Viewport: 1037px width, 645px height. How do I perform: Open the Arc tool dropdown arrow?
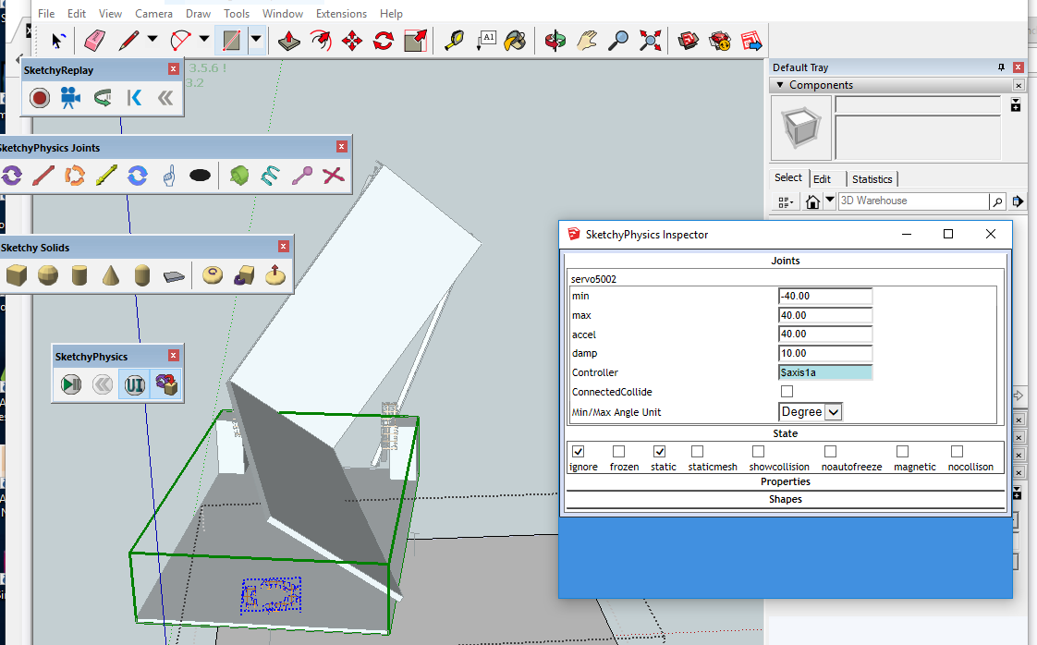[204, 40]
